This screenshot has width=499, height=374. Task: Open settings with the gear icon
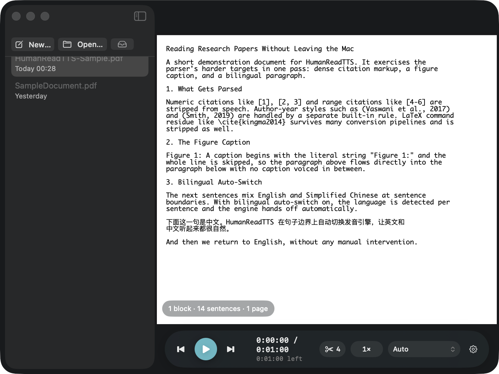click(473, 349)
